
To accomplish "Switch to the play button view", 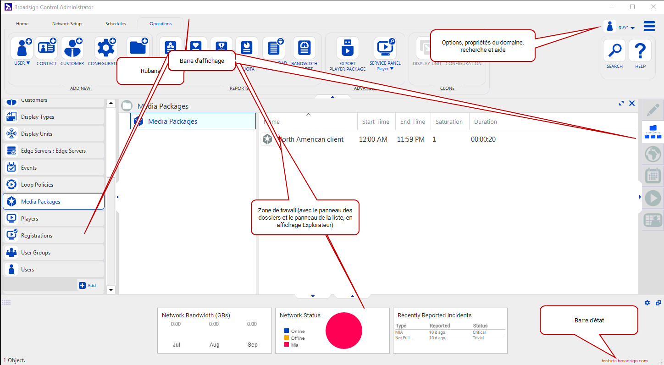I will (653, 198).
